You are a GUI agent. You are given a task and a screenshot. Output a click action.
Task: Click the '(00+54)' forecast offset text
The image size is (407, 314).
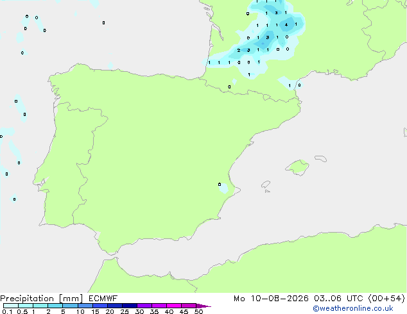pos(386,299)
